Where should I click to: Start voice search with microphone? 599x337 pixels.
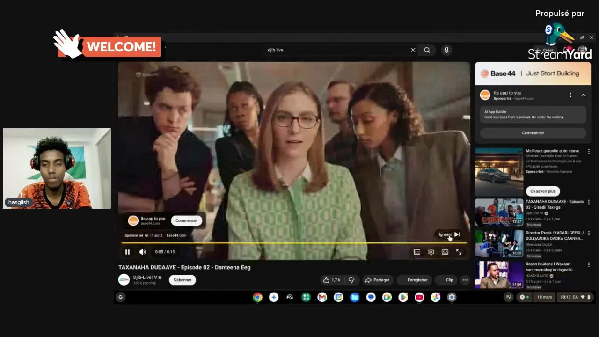(x=446, y=50)
